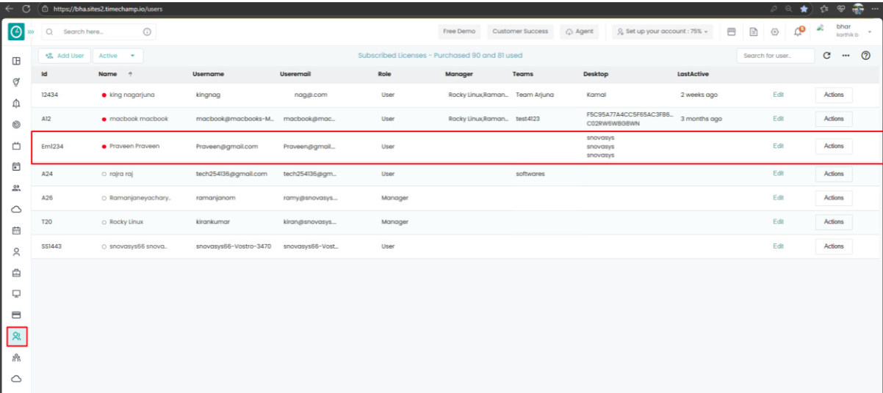The height and width of the screenshot is (393, 883).
Task: Open the notifications bell in the top bar
Action: point(798,32)
